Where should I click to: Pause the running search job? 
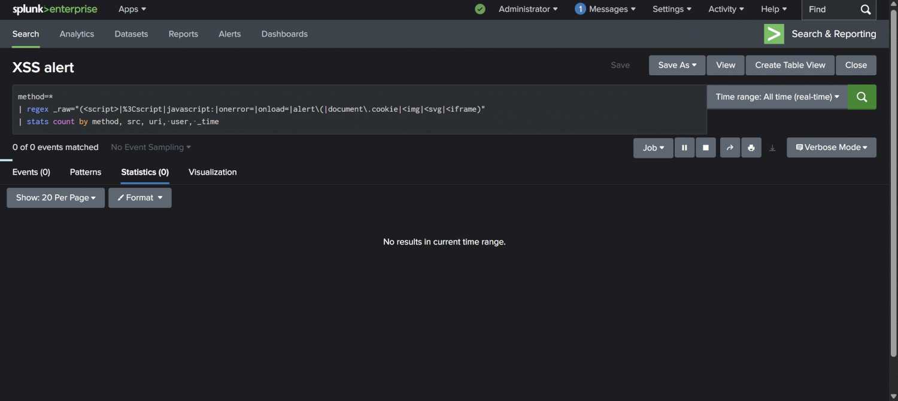(x=684, y=148)
